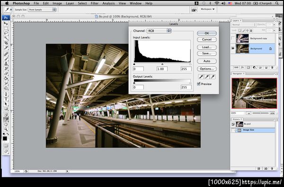Select the Zoom tool in toolbox

click(6, 129)
